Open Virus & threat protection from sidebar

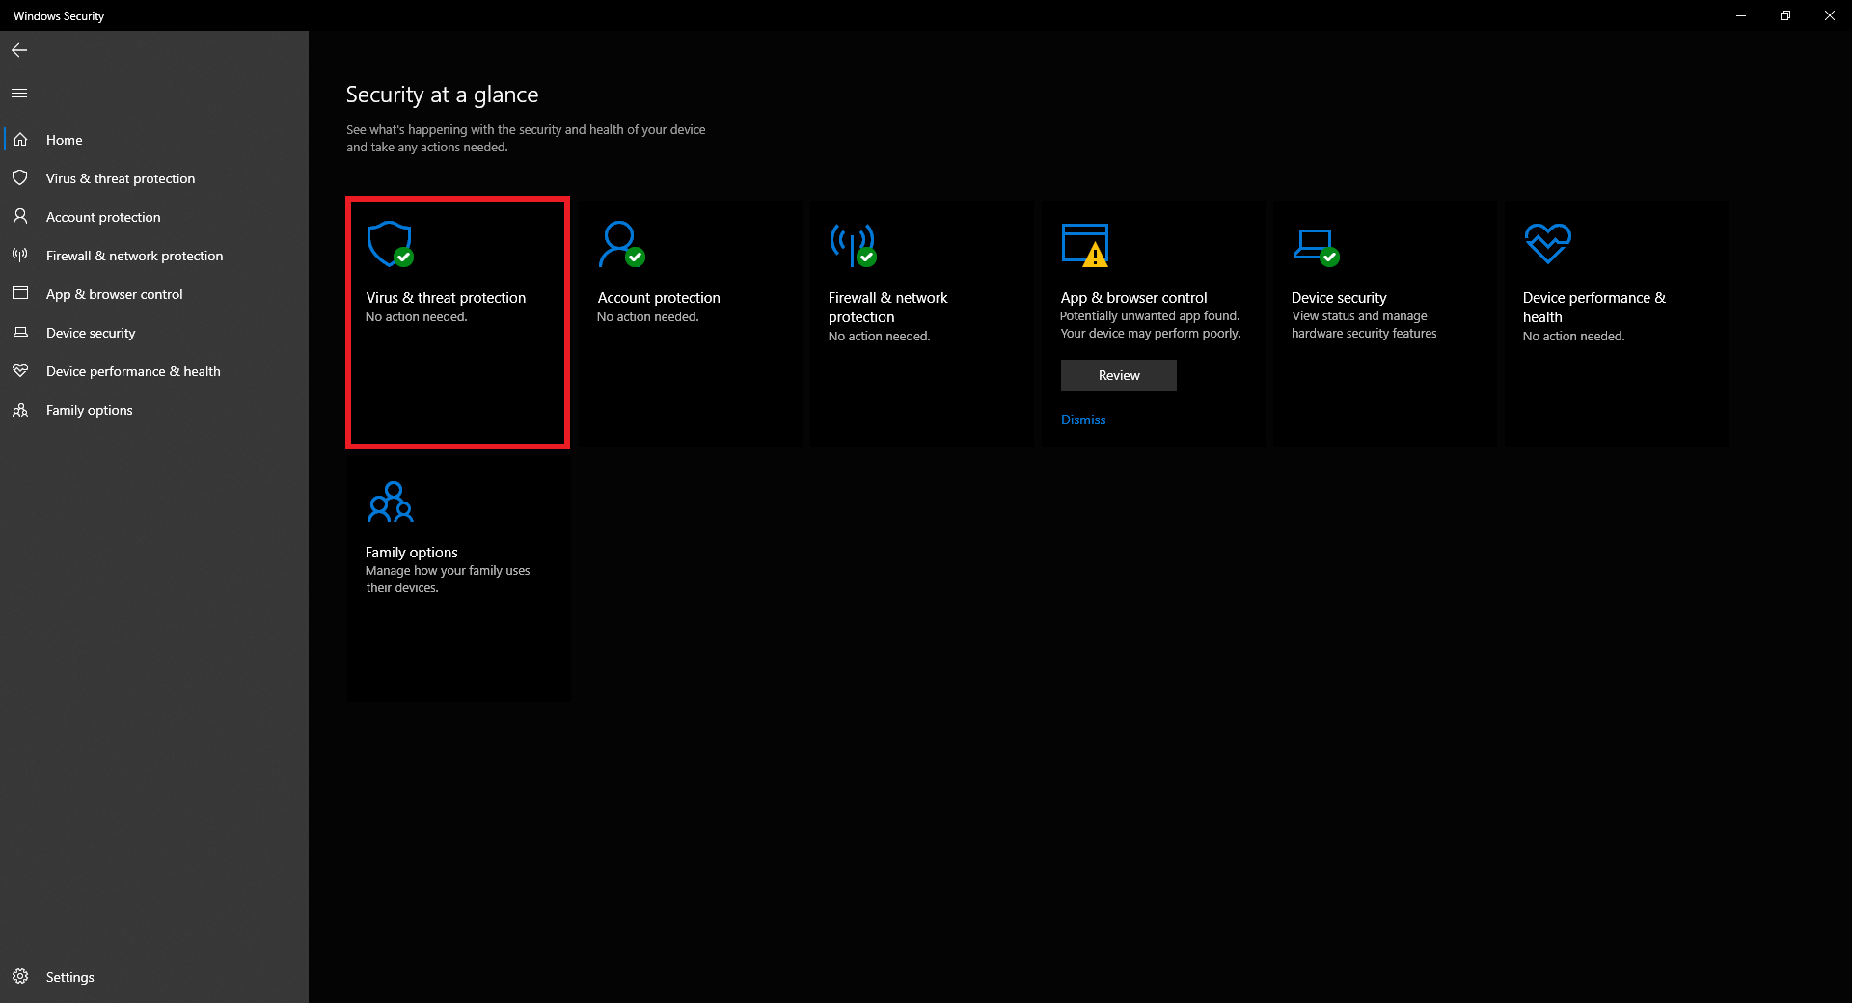click(x=120, y=178)
